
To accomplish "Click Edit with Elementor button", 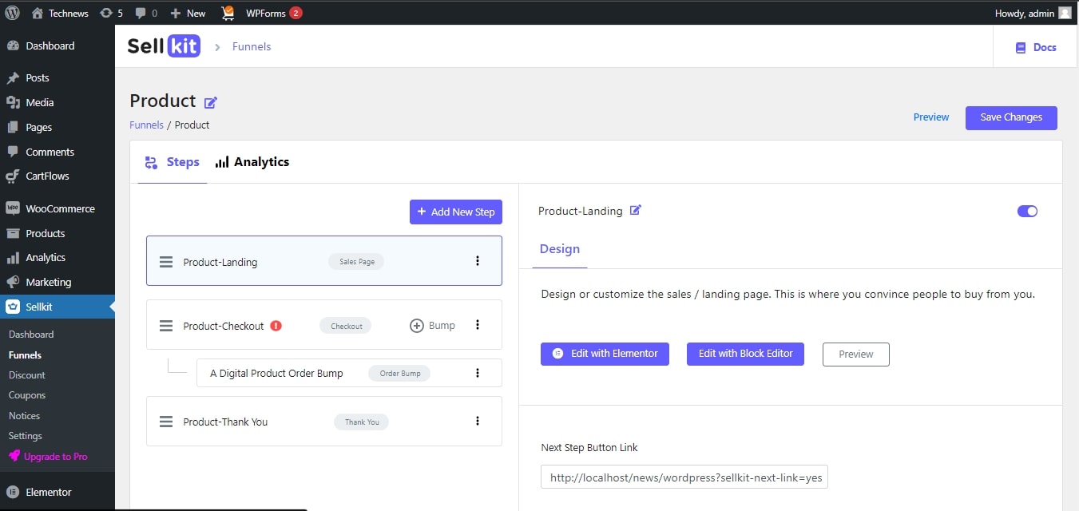I will [x=605, y=354].
